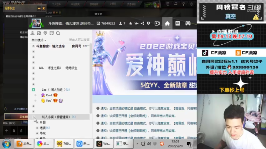Click the online member count 7
Screen dimensions: 266x149
point(122,23)
